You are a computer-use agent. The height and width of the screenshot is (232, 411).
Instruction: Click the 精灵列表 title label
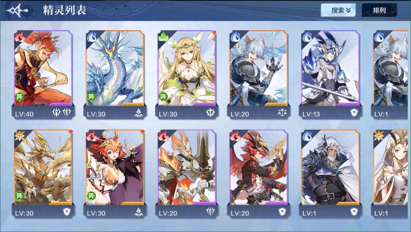click(x=64, y=10)
